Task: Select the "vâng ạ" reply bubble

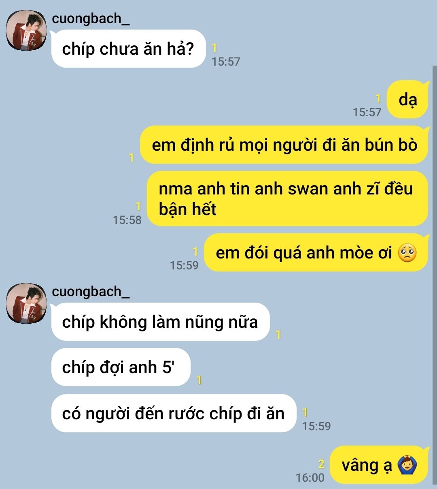Action: coord(379,465)
